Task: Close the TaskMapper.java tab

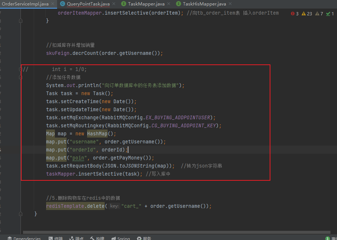Action: 169,4
